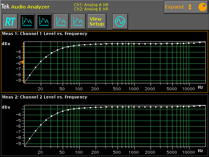Select the first measurement view graph icon

tap(27, 22)
